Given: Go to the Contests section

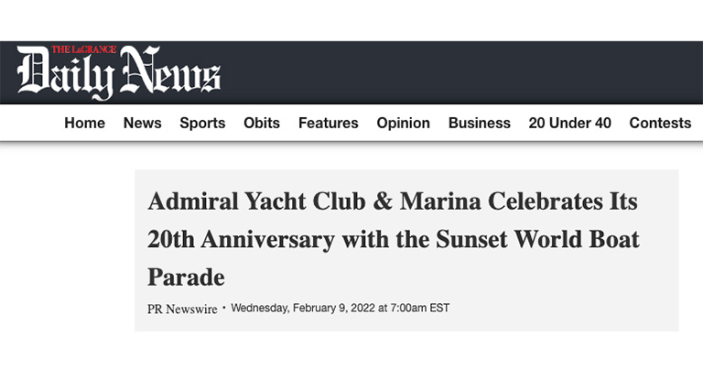Looking at the screenshot, I should pyautogui.click(x=660, y=123).
